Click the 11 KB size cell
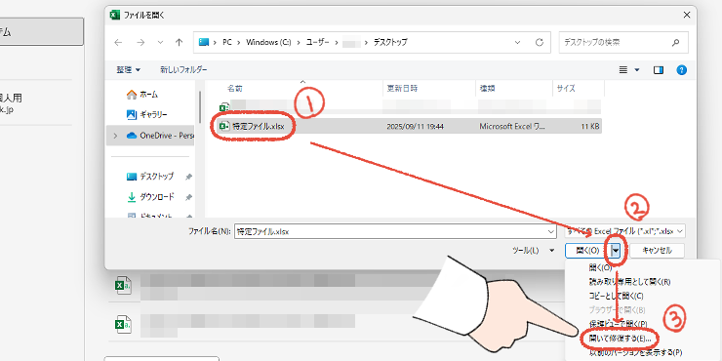Image resolution: width=722 pixels, height=361 pixels. [x=590, y=126]
